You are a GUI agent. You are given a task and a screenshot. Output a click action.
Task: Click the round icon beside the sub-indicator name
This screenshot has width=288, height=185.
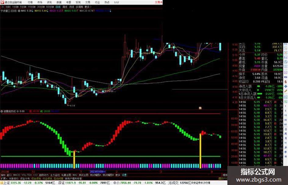pos(2,111)
